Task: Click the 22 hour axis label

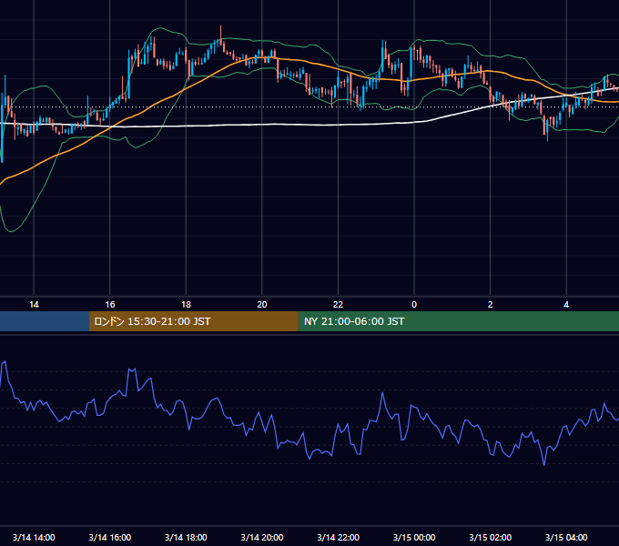Action: click(338, 305)
